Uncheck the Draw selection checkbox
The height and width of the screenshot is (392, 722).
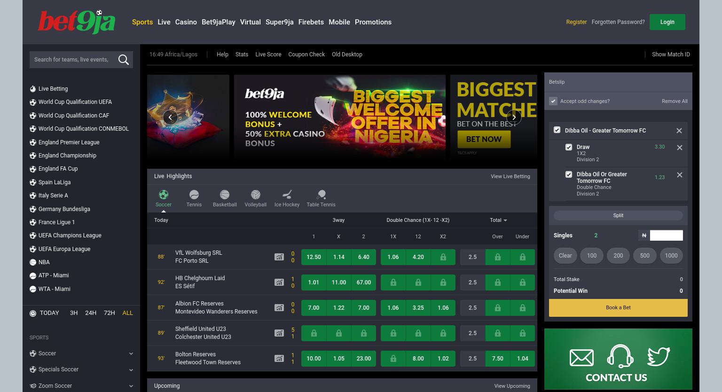(x=569, y=147)
